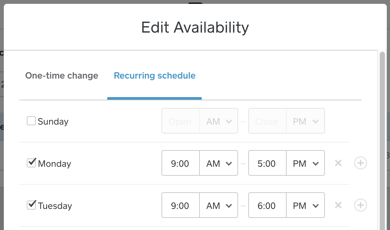Click Monday start time field 9:00
The image size is (390, 230).
pyautogui.click(x=181, y=163)
